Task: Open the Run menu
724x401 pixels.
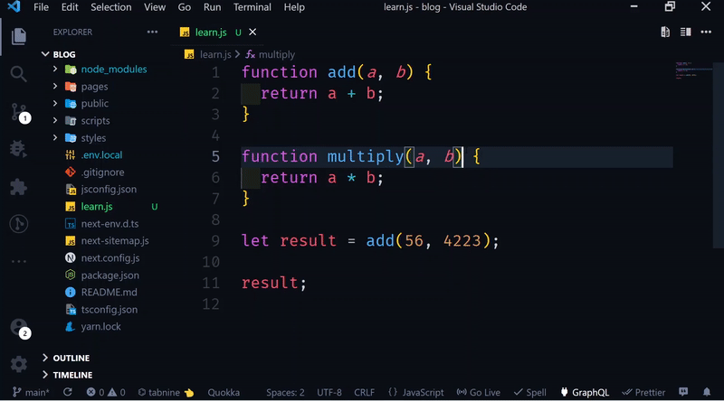Action: click(x=212, y=7)
